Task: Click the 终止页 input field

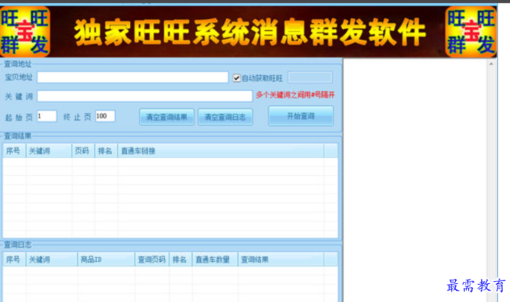Action: pos(105,116)
